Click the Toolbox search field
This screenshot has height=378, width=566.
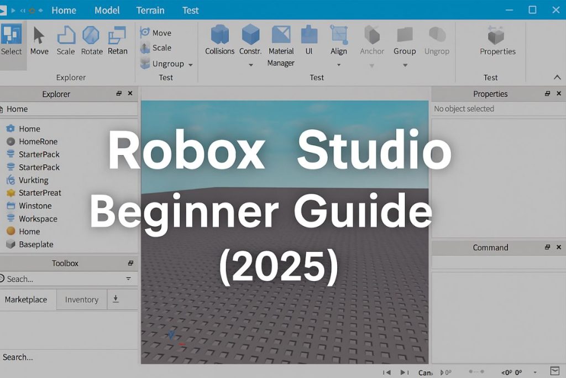(x=61, y=279)
